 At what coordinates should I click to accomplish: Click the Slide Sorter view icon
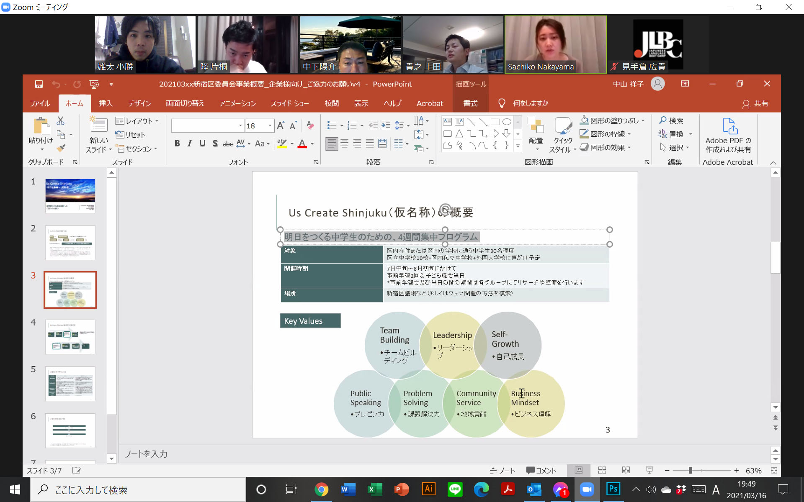point(602,470)
